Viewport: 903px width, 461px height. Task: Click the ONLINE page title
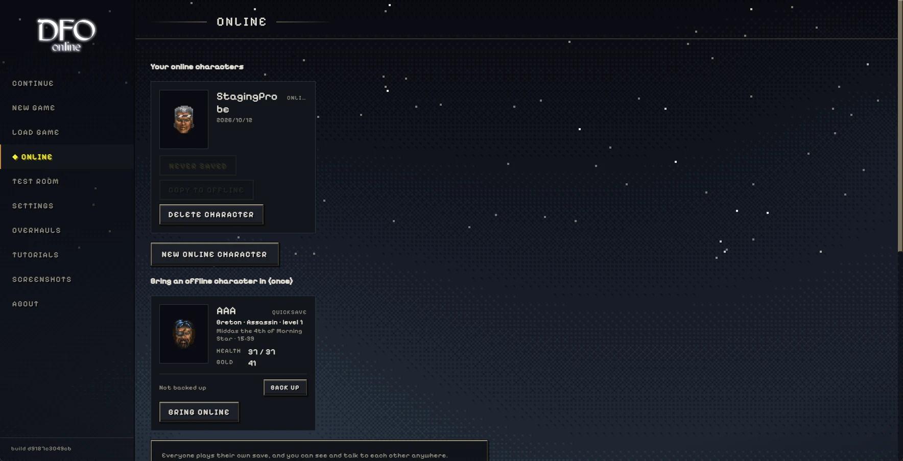(x=242, y=22)
